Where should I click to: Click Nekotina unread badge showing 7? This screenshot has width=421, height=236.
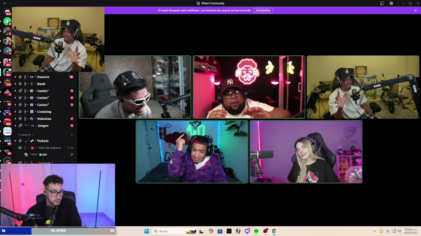tap(72, 119)
